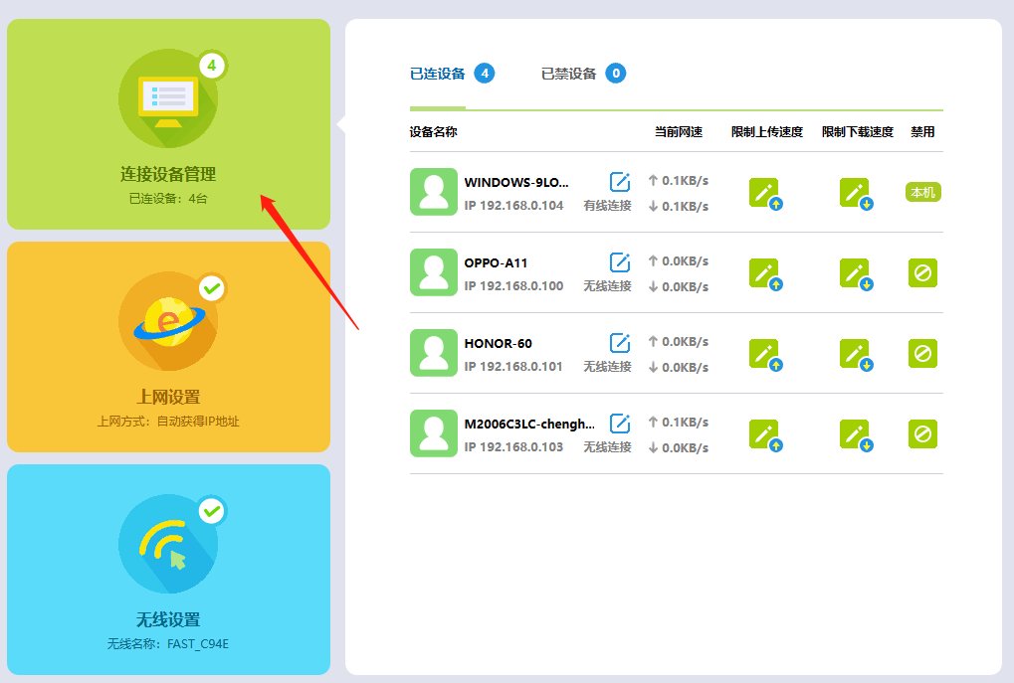The height and width of the screenshot is (683, 1014).
Task: Rename the OPPO-A11 device
Action: point(619,262)
